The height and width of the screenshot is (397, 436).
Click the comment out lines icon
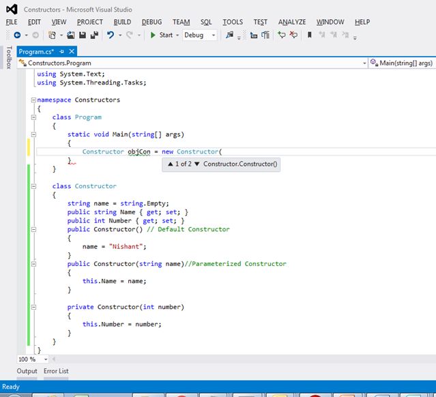click(x=281, y=35)
